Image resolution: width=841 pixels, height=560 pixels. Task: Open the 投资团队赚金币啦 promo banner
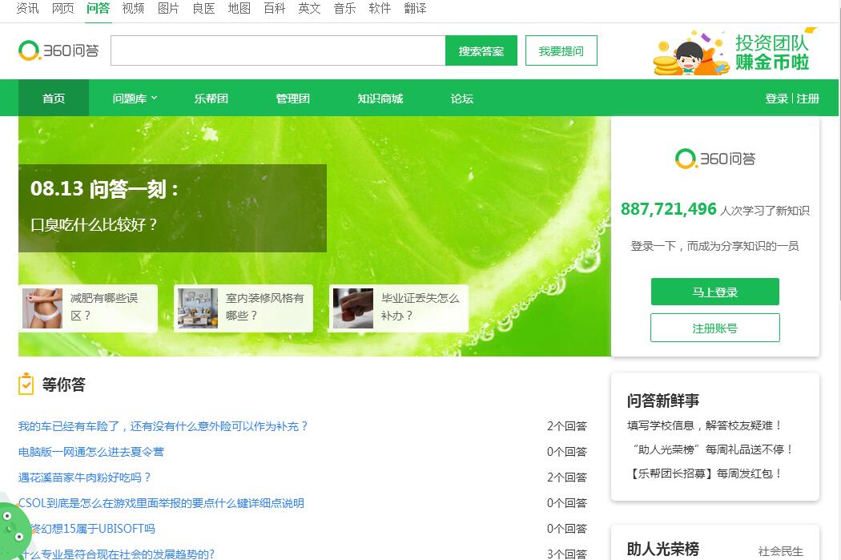coord(733,52)
